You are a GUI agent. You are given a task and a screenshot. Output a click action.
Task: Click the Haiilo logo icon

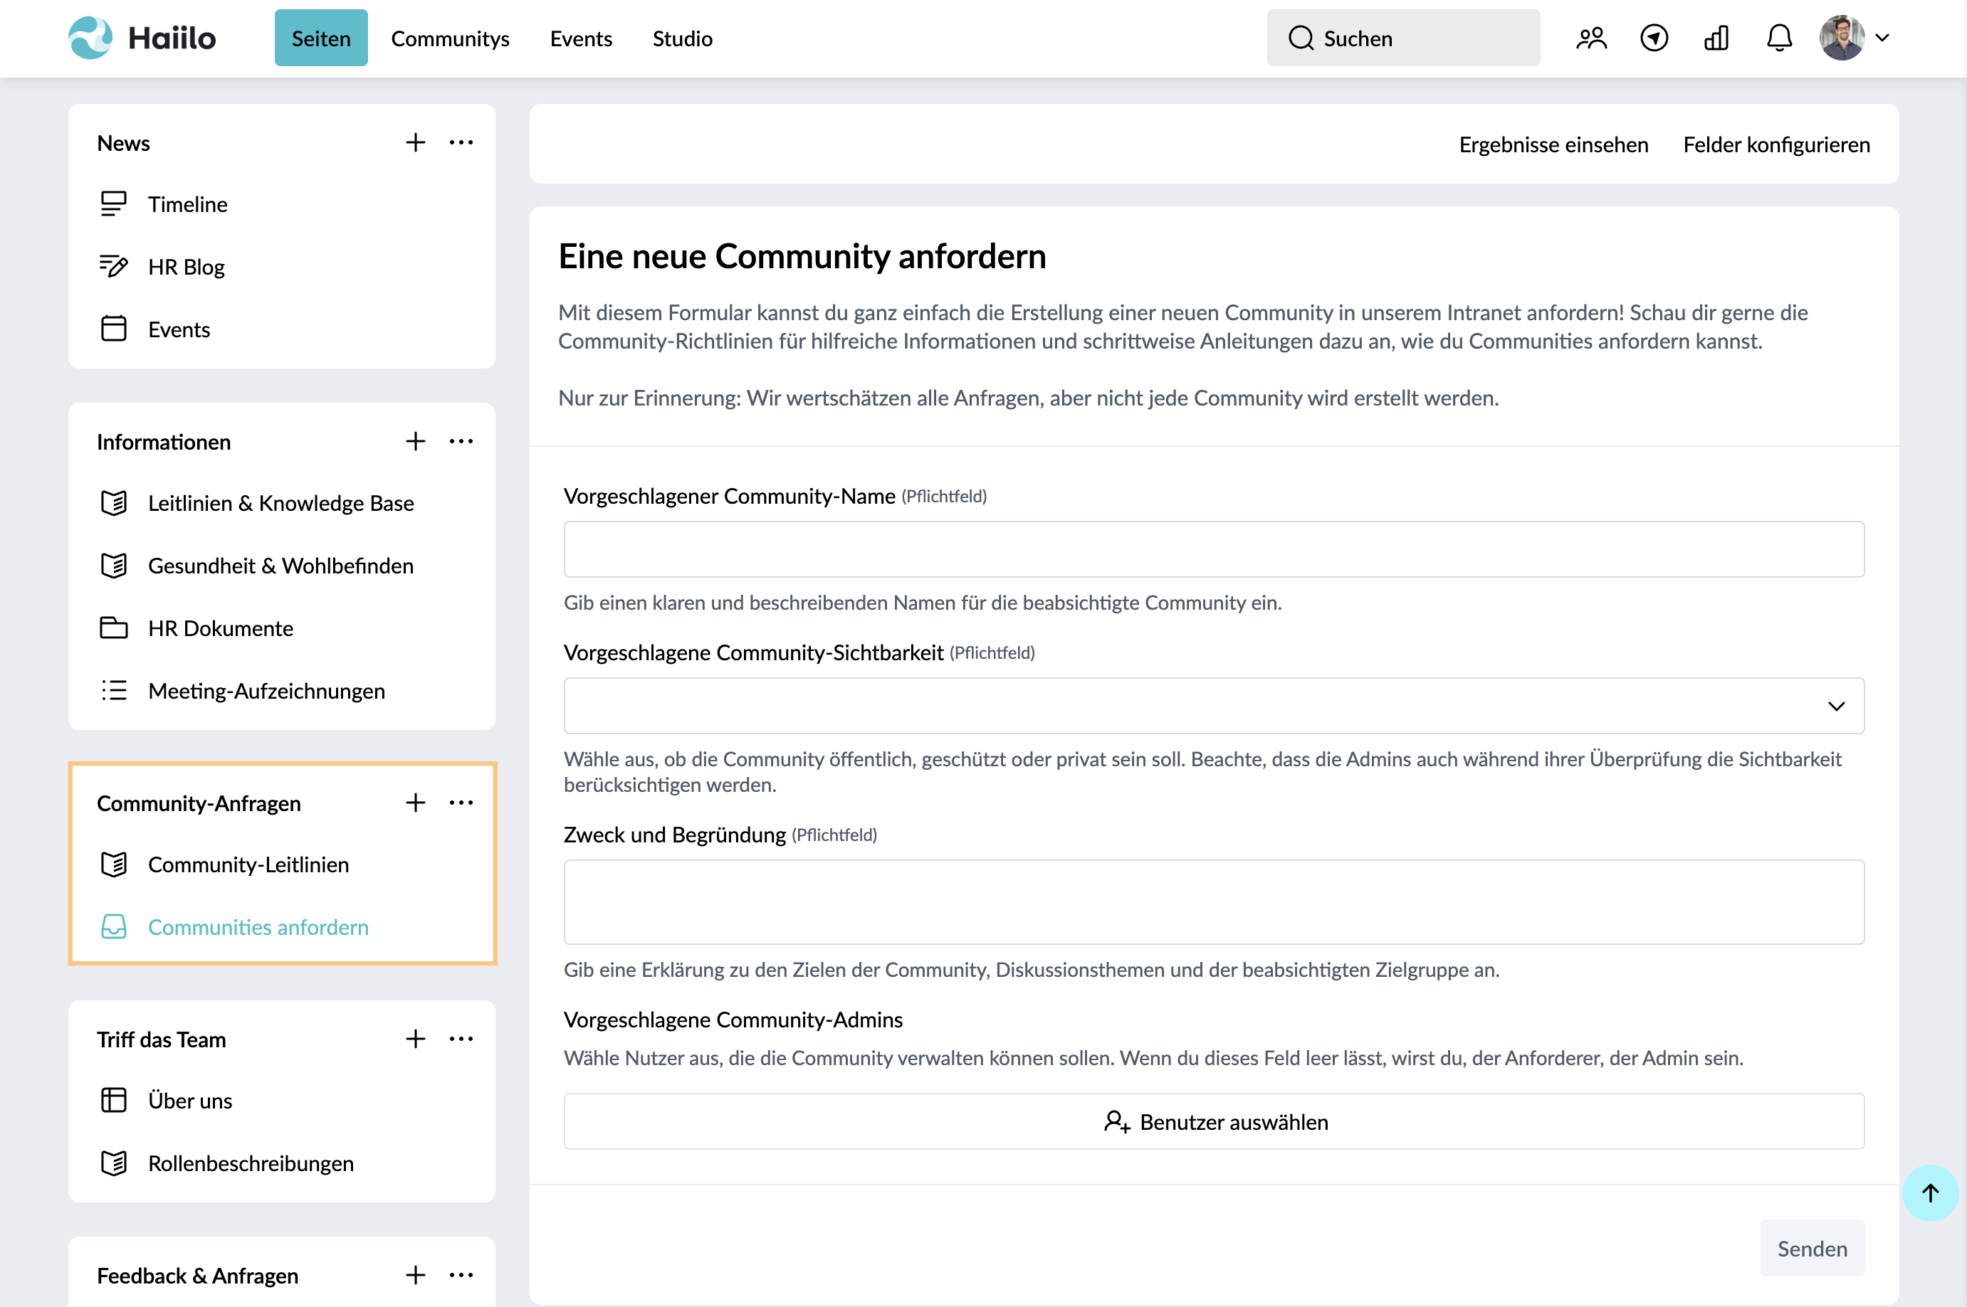[x=90, y=38]
